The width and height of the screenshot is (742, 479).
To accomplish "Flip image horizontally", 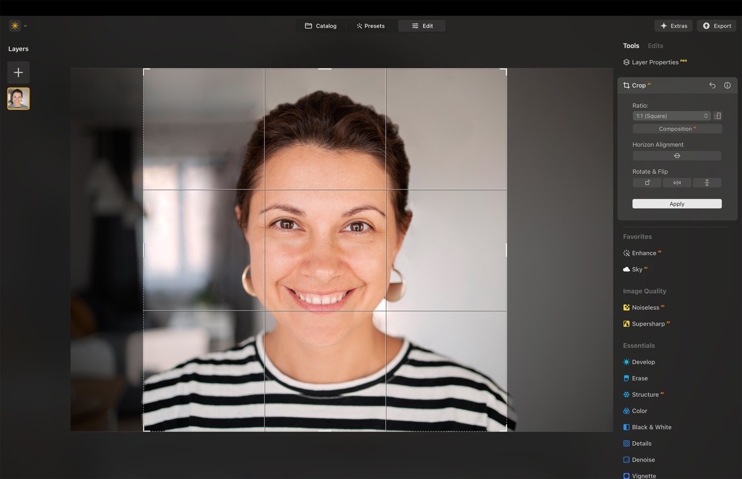I will point(677,183).
